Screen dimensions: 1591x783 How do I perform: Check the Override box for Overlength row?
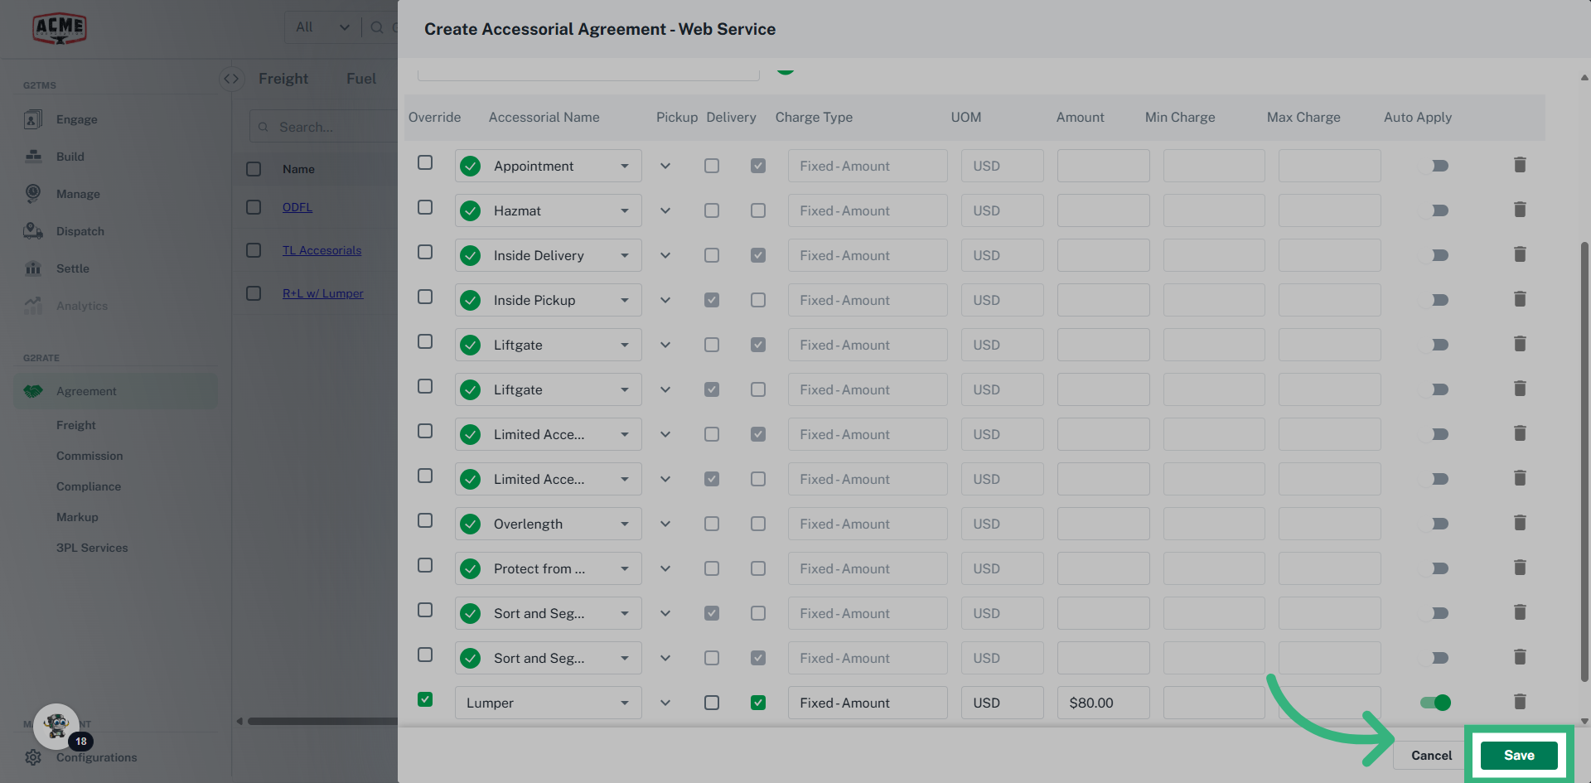click(x=425, y=520)
